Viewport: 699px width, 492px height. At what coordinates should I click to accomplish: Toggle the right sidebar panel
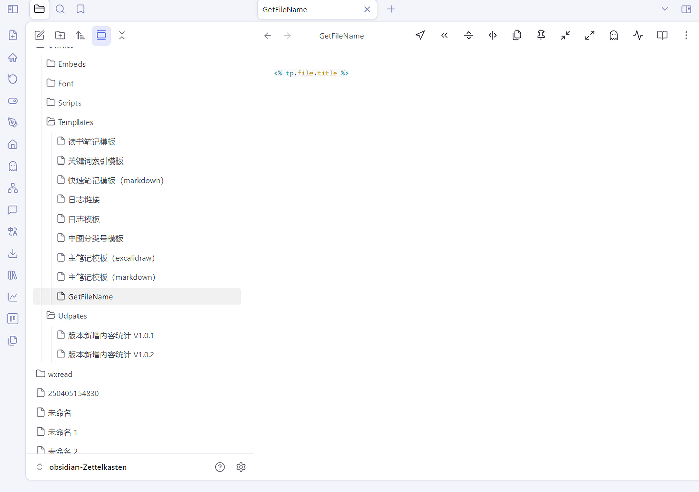point(686,9)
